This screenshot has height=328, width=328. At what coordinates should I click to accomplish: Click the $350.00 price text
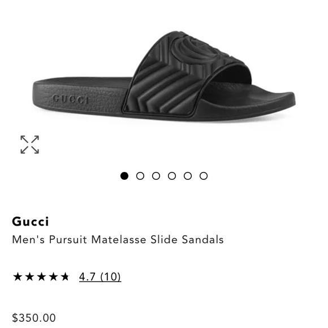point(34,318)
